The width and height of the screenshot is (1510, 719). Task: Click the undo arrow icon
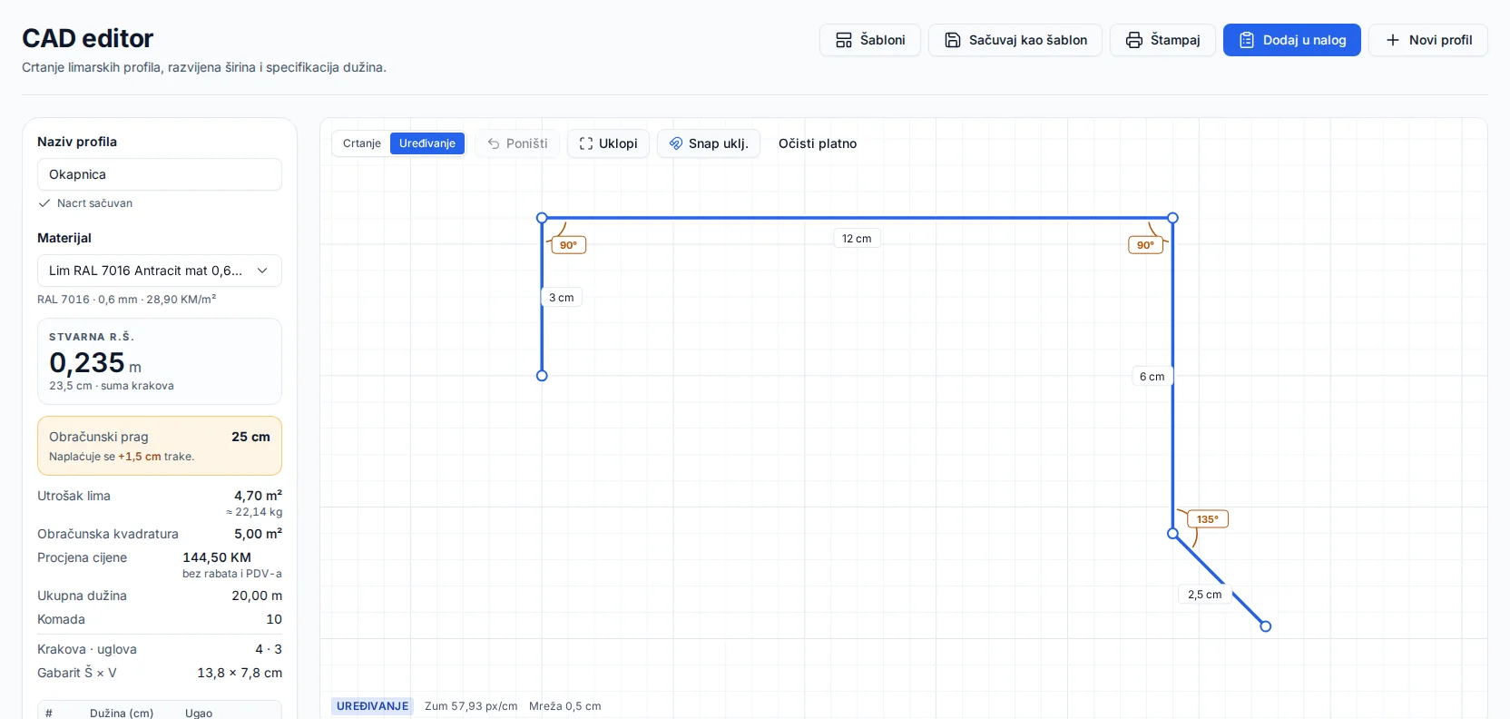click(x=494, y=143)
